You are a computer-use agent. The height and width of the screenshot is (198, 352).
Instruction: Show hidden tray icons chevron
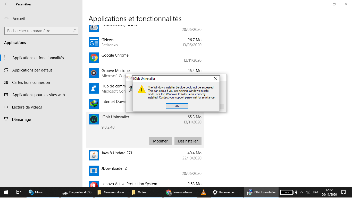click(x=302, y=192)
